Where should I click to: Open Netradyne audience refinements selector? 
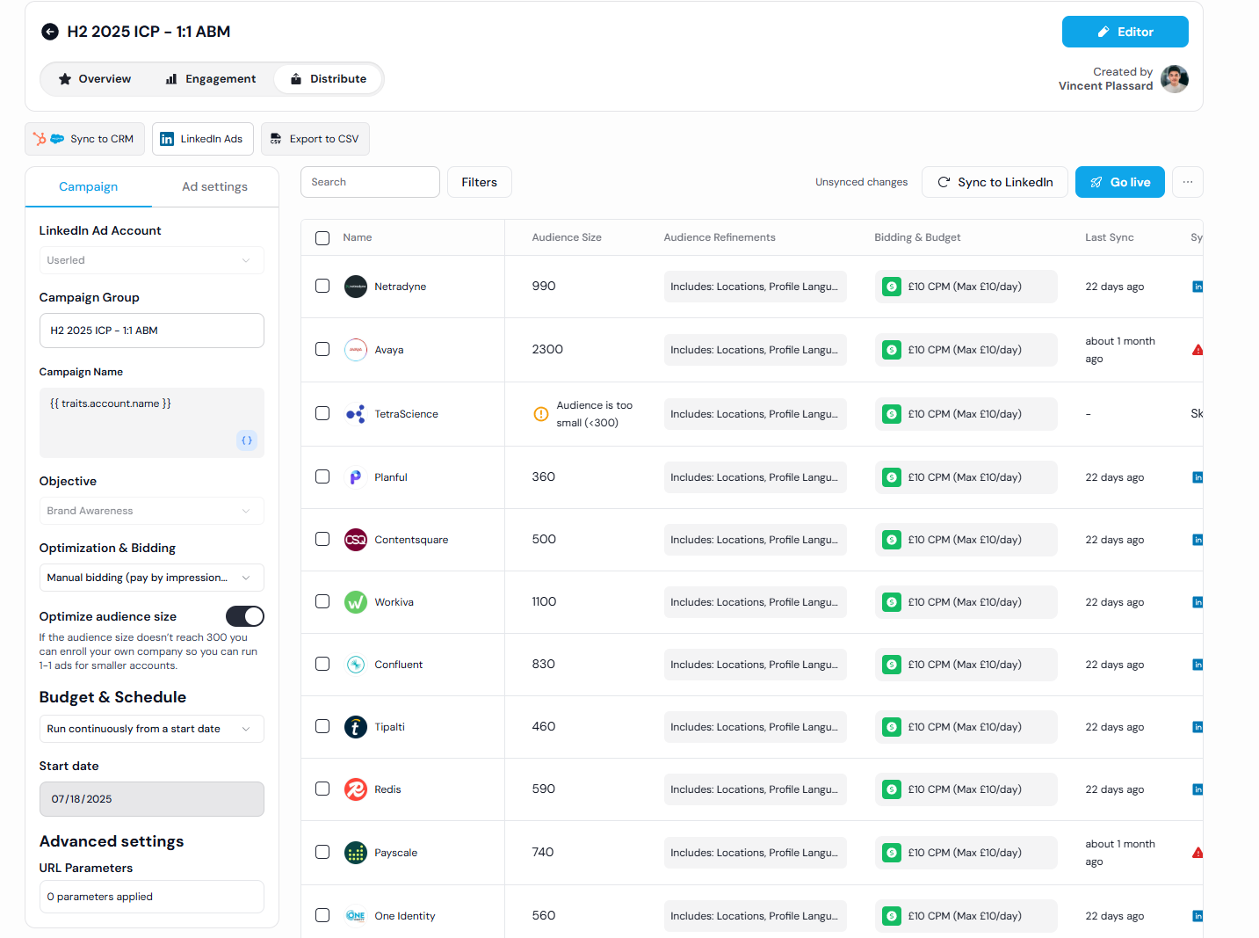[x=756, y=287]
